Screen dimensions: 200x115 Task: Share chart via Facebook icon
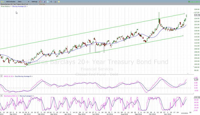(x=51, y=2)
